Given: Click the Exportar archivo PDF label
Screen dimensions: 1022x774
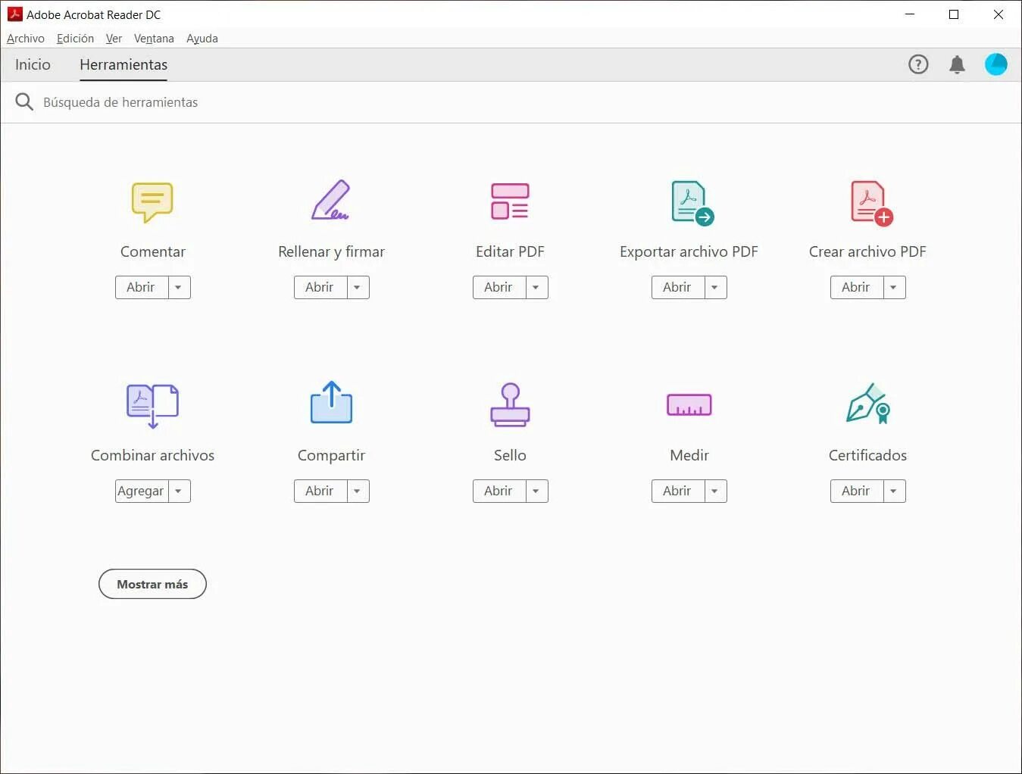Looking at the screenshot, I should click(x=689, y=251).
